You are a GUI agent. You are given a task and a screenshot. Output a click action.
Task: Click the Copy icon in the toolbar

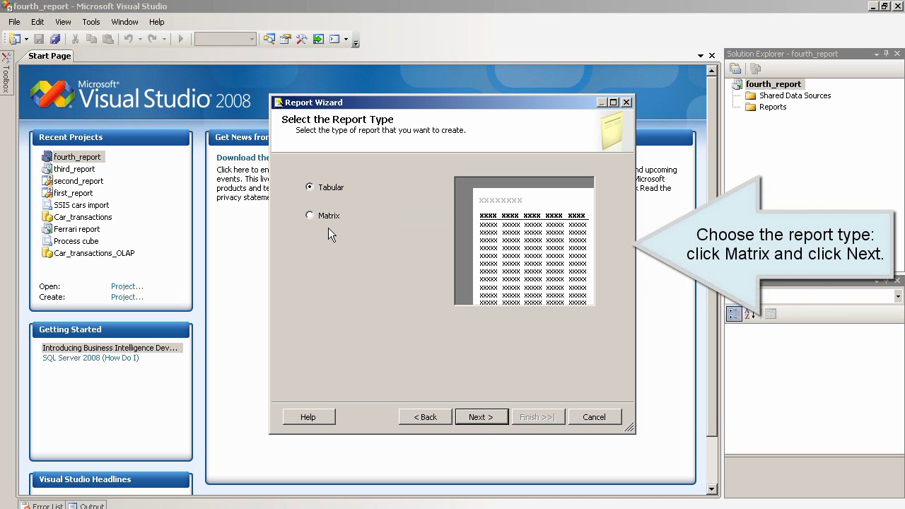91,40
